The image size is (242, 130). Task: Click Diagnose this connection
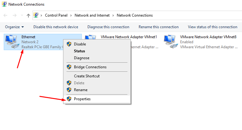[108, 27]
